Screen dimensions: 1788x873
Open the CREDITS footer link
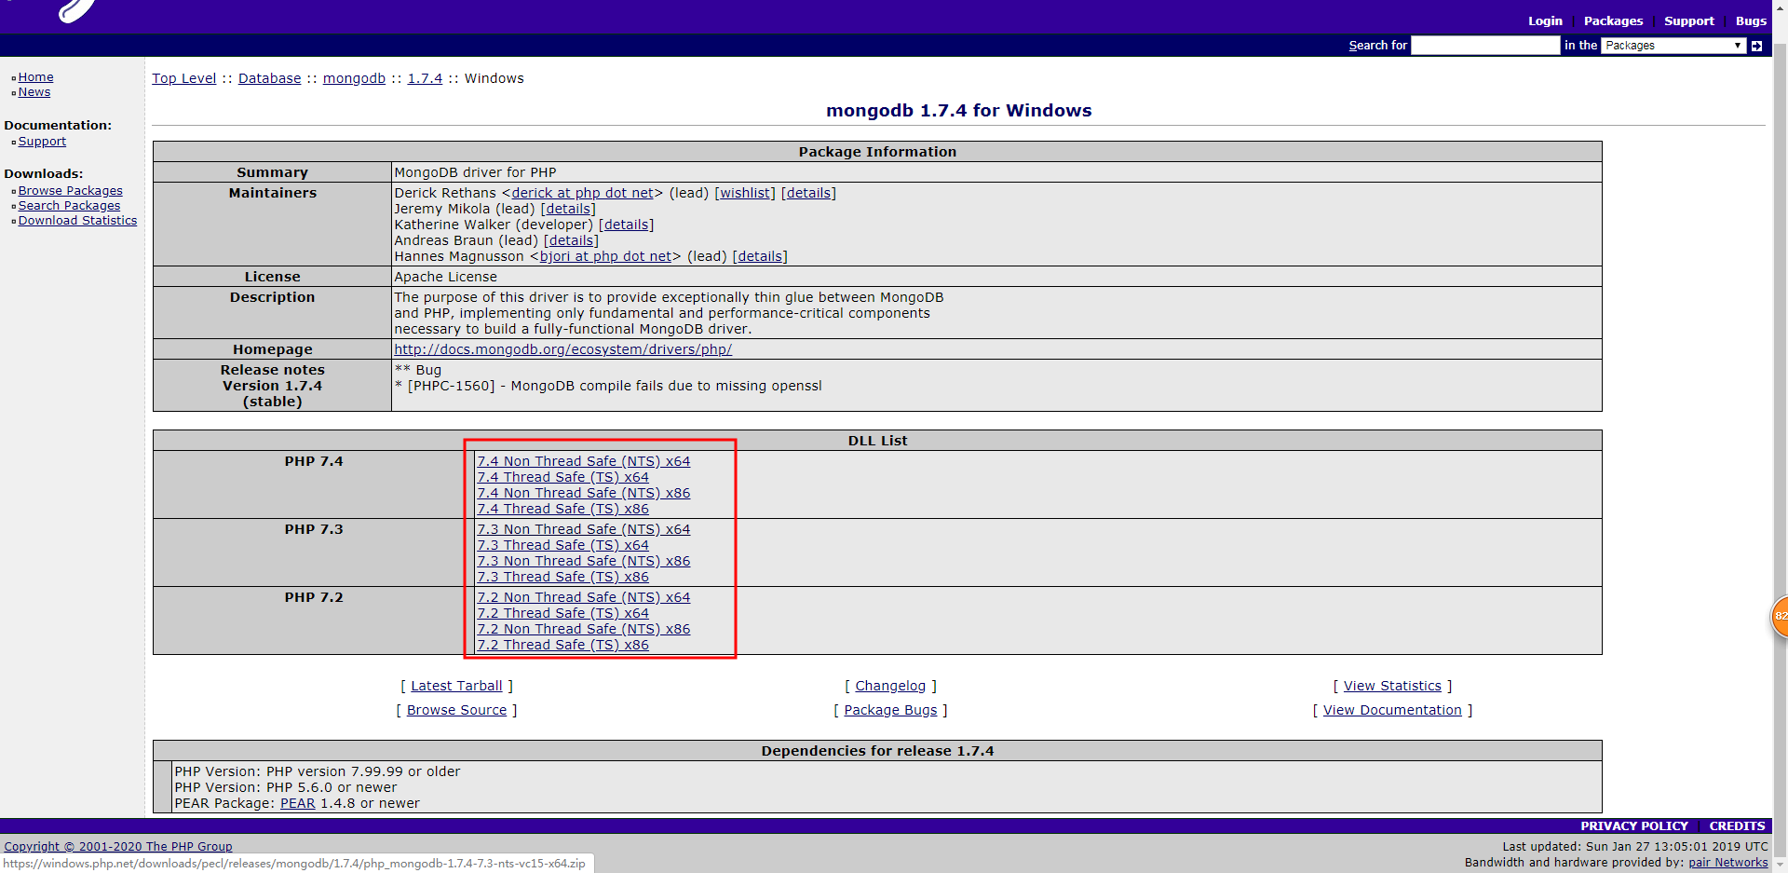click(1737, 826)
